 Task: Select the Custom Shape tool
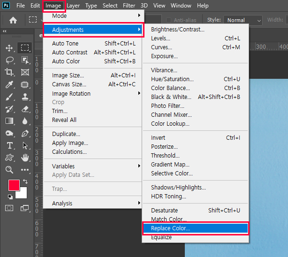[x=9, y=158]
